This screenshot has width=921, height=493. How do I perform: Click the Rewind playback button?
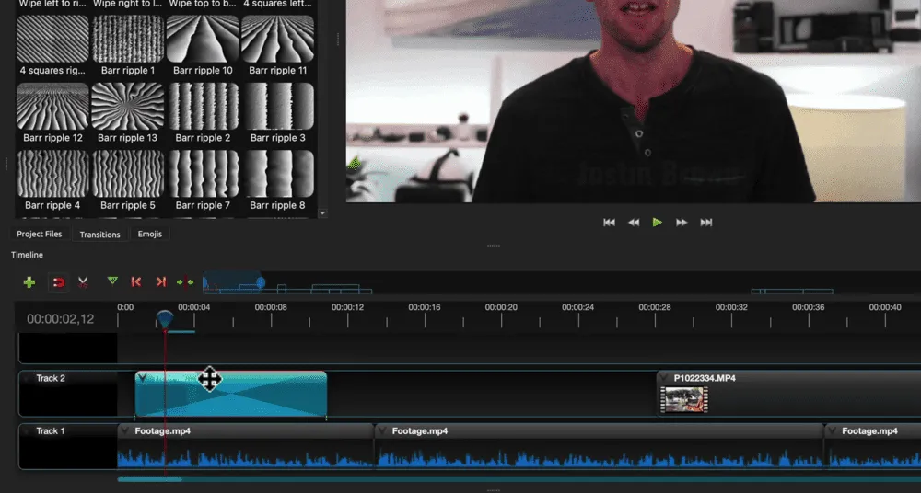tap(634, 223)
